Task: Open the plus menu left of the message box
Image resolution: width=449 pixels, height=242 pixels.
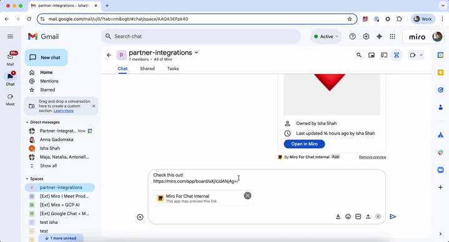Action: coord(140,217)
